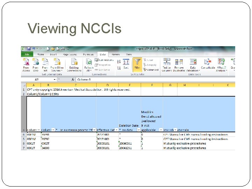This screenshot has height=189, width=252.
Task: Switch to the Review ribbon tab
Action: pyautogui.click(x=116, y=54)
